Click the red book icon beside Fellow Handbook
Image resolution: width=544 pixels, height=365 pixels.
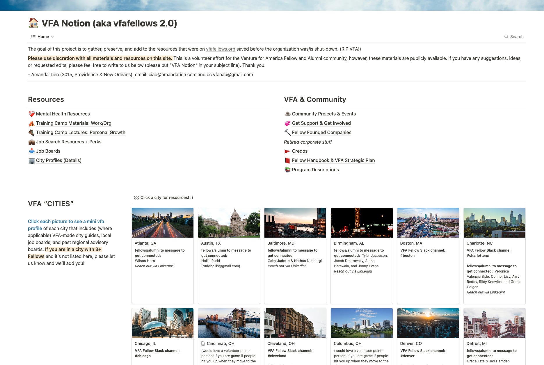pyautogui.click(x=287, y=161)
